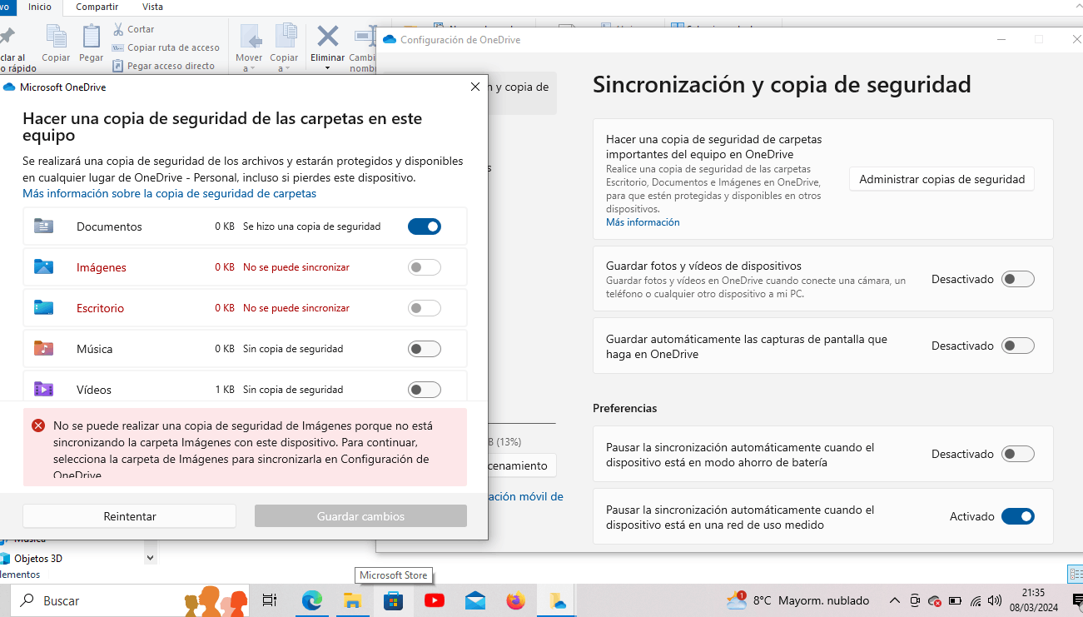Click the Mover a folder icon
Screen dimensions: 1083x617
pyautogui.click(x=250, y=37)
